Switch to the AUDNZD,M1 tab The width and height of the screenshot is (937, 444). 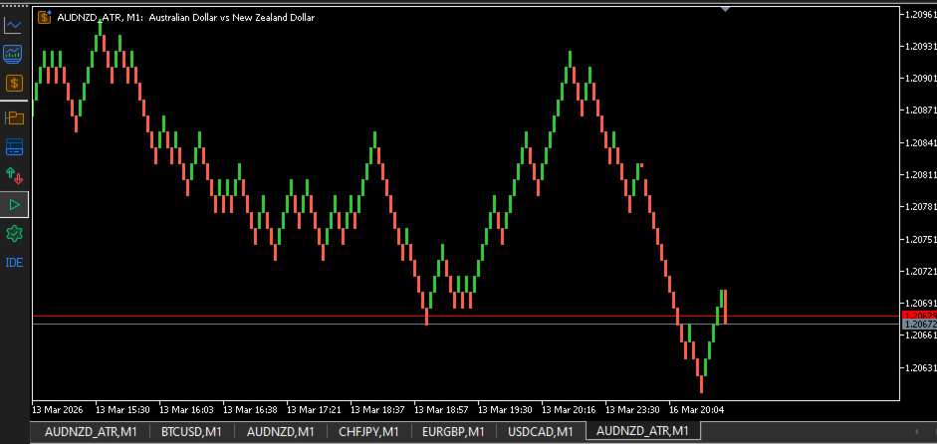pos(280,431)
